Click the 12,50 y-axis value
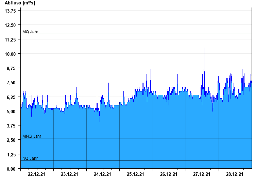This screenshot has width=272, height=187. [x=10, y=25]
